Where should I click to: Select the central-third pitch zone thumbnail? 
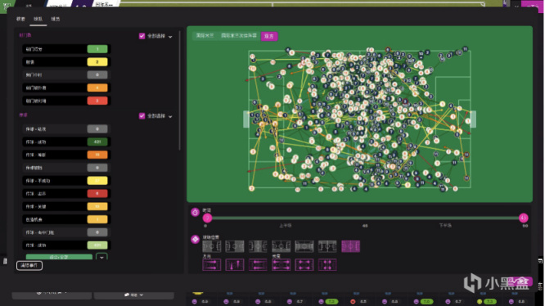pyautogui.click(x=258, y=246)
